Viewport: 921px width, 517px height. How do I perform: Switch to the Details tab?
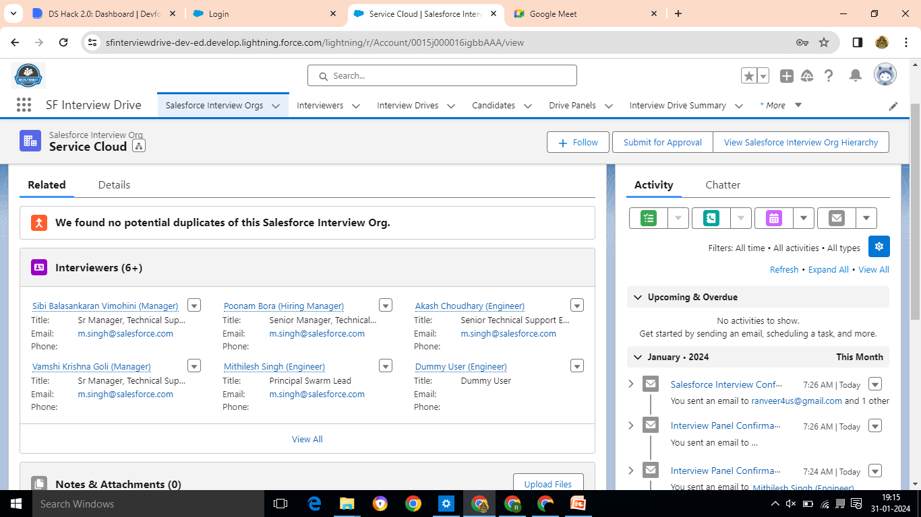[x=114, y=184]
